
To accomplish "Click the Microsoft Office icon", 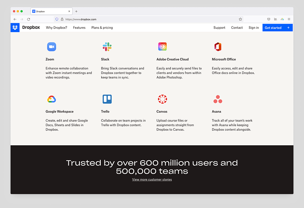I will 218,47.
